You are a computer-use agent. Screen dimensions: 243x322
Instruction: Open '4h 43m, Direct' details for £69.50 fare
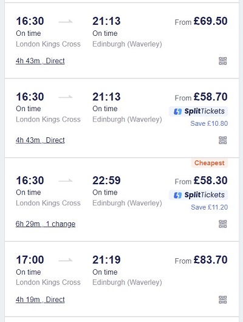(x=40, y=61)
